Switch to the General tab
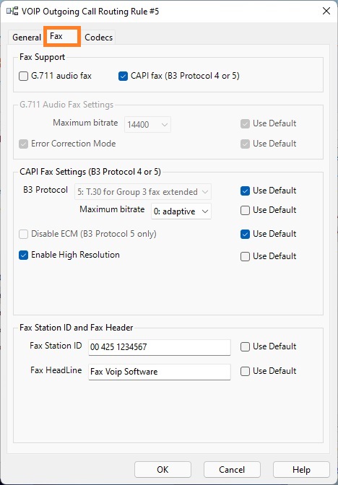Viewport: 338px width, 485px height. [x=26, y=38]
